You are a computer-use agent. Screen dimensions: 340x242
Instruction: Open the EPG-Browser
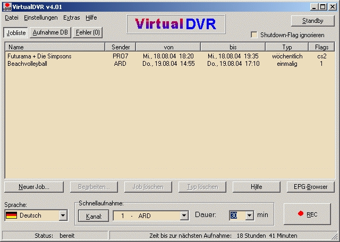click(x=310, y=187)
